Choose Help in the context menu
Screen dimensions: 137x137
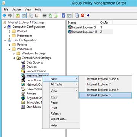61,125
